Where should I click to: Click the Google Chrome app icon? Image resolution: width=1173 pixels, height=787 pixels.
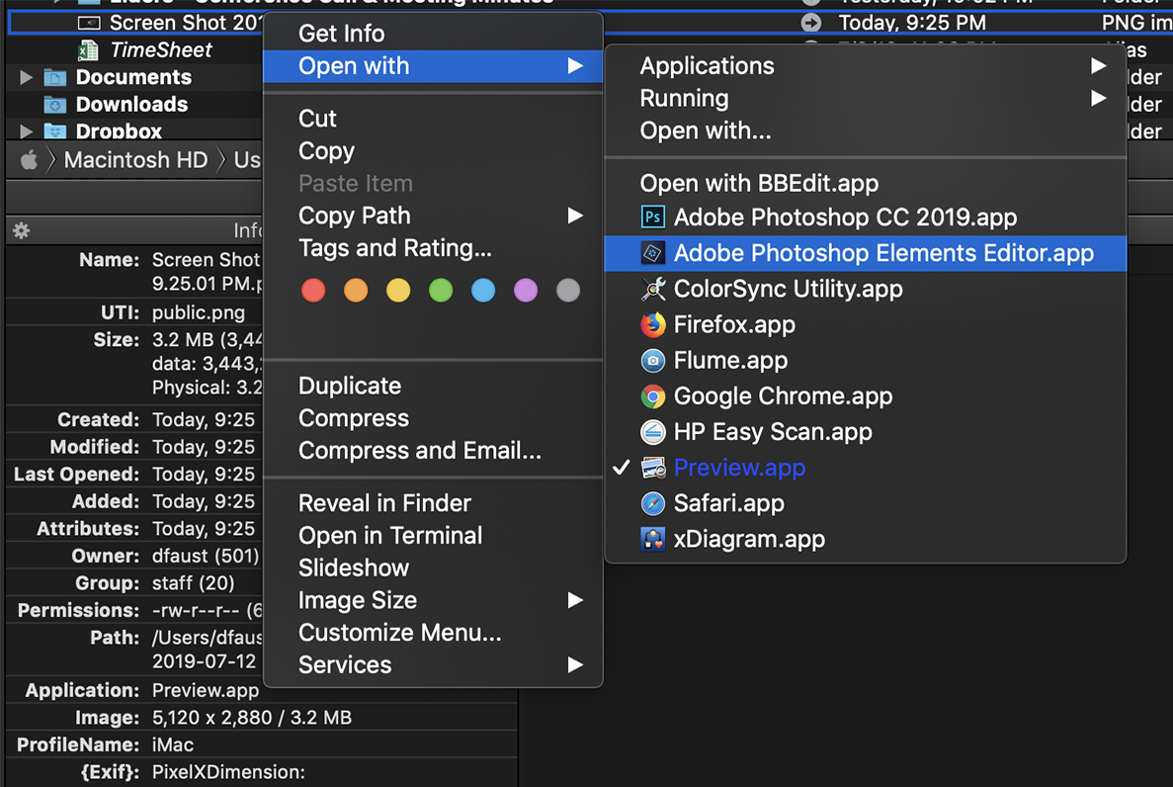pyautogui.click(x=652, y=396)
